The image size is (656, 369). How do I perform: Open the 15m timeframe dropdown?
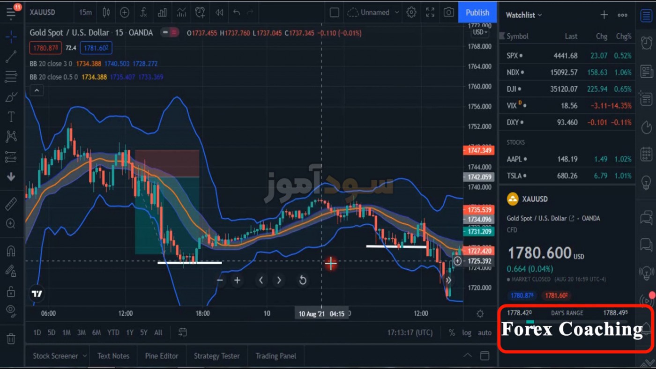point(85,13)
